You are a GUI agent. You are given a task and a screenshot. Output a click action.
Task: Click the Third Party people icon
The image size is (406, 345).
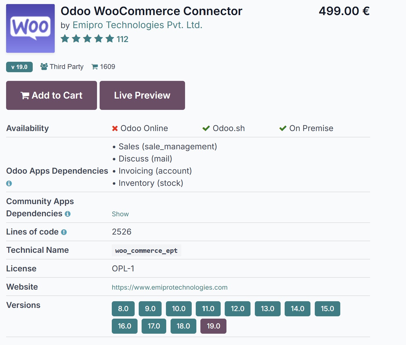[43, 66]
